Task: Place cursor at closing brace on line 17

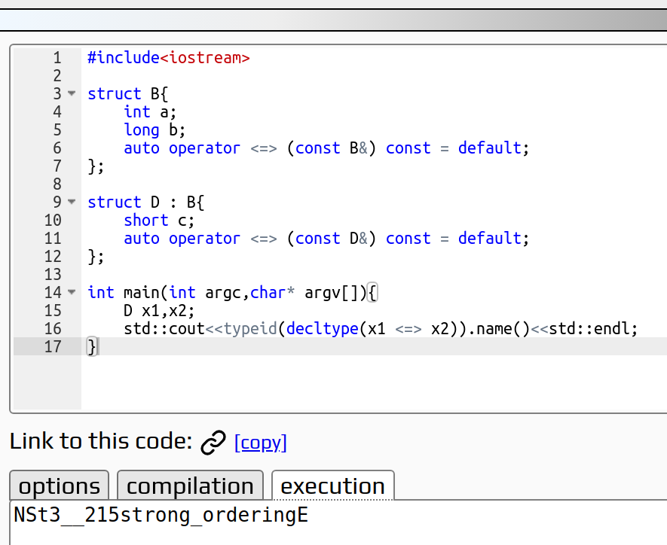Action: (x=92, y=346)
